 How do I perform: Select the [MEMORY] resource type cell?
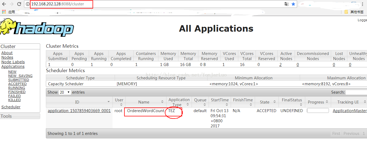[127, 84]
